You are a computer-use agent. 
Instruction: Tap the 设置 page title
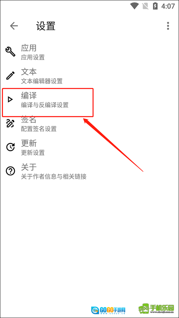(x=46, y=26)
